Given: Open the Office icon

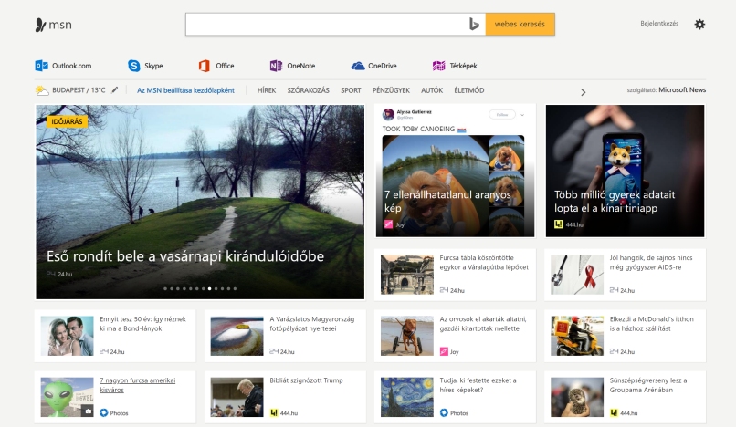Looking at the screenshot, I should [x=205, y=66].
